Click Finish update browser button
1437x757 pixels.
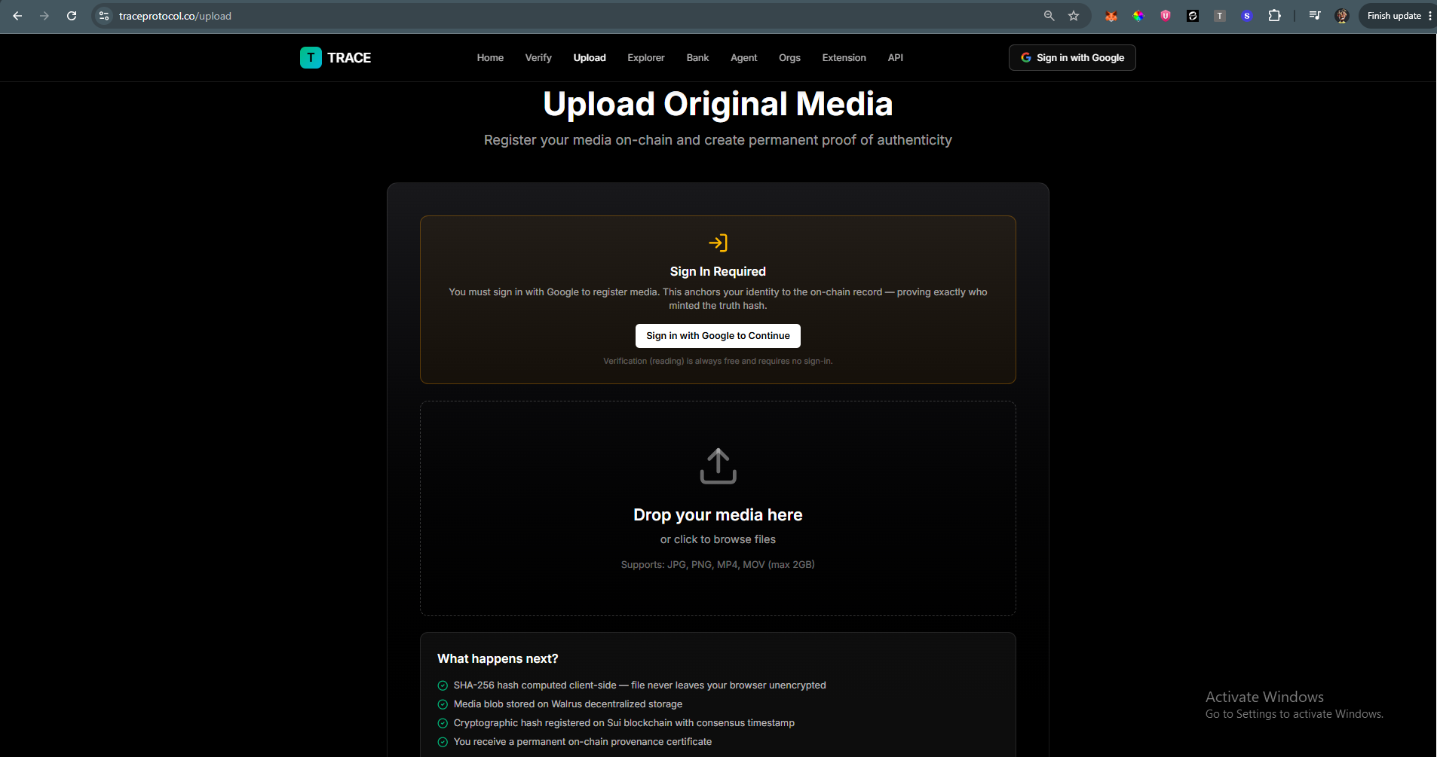(1395, 16)
